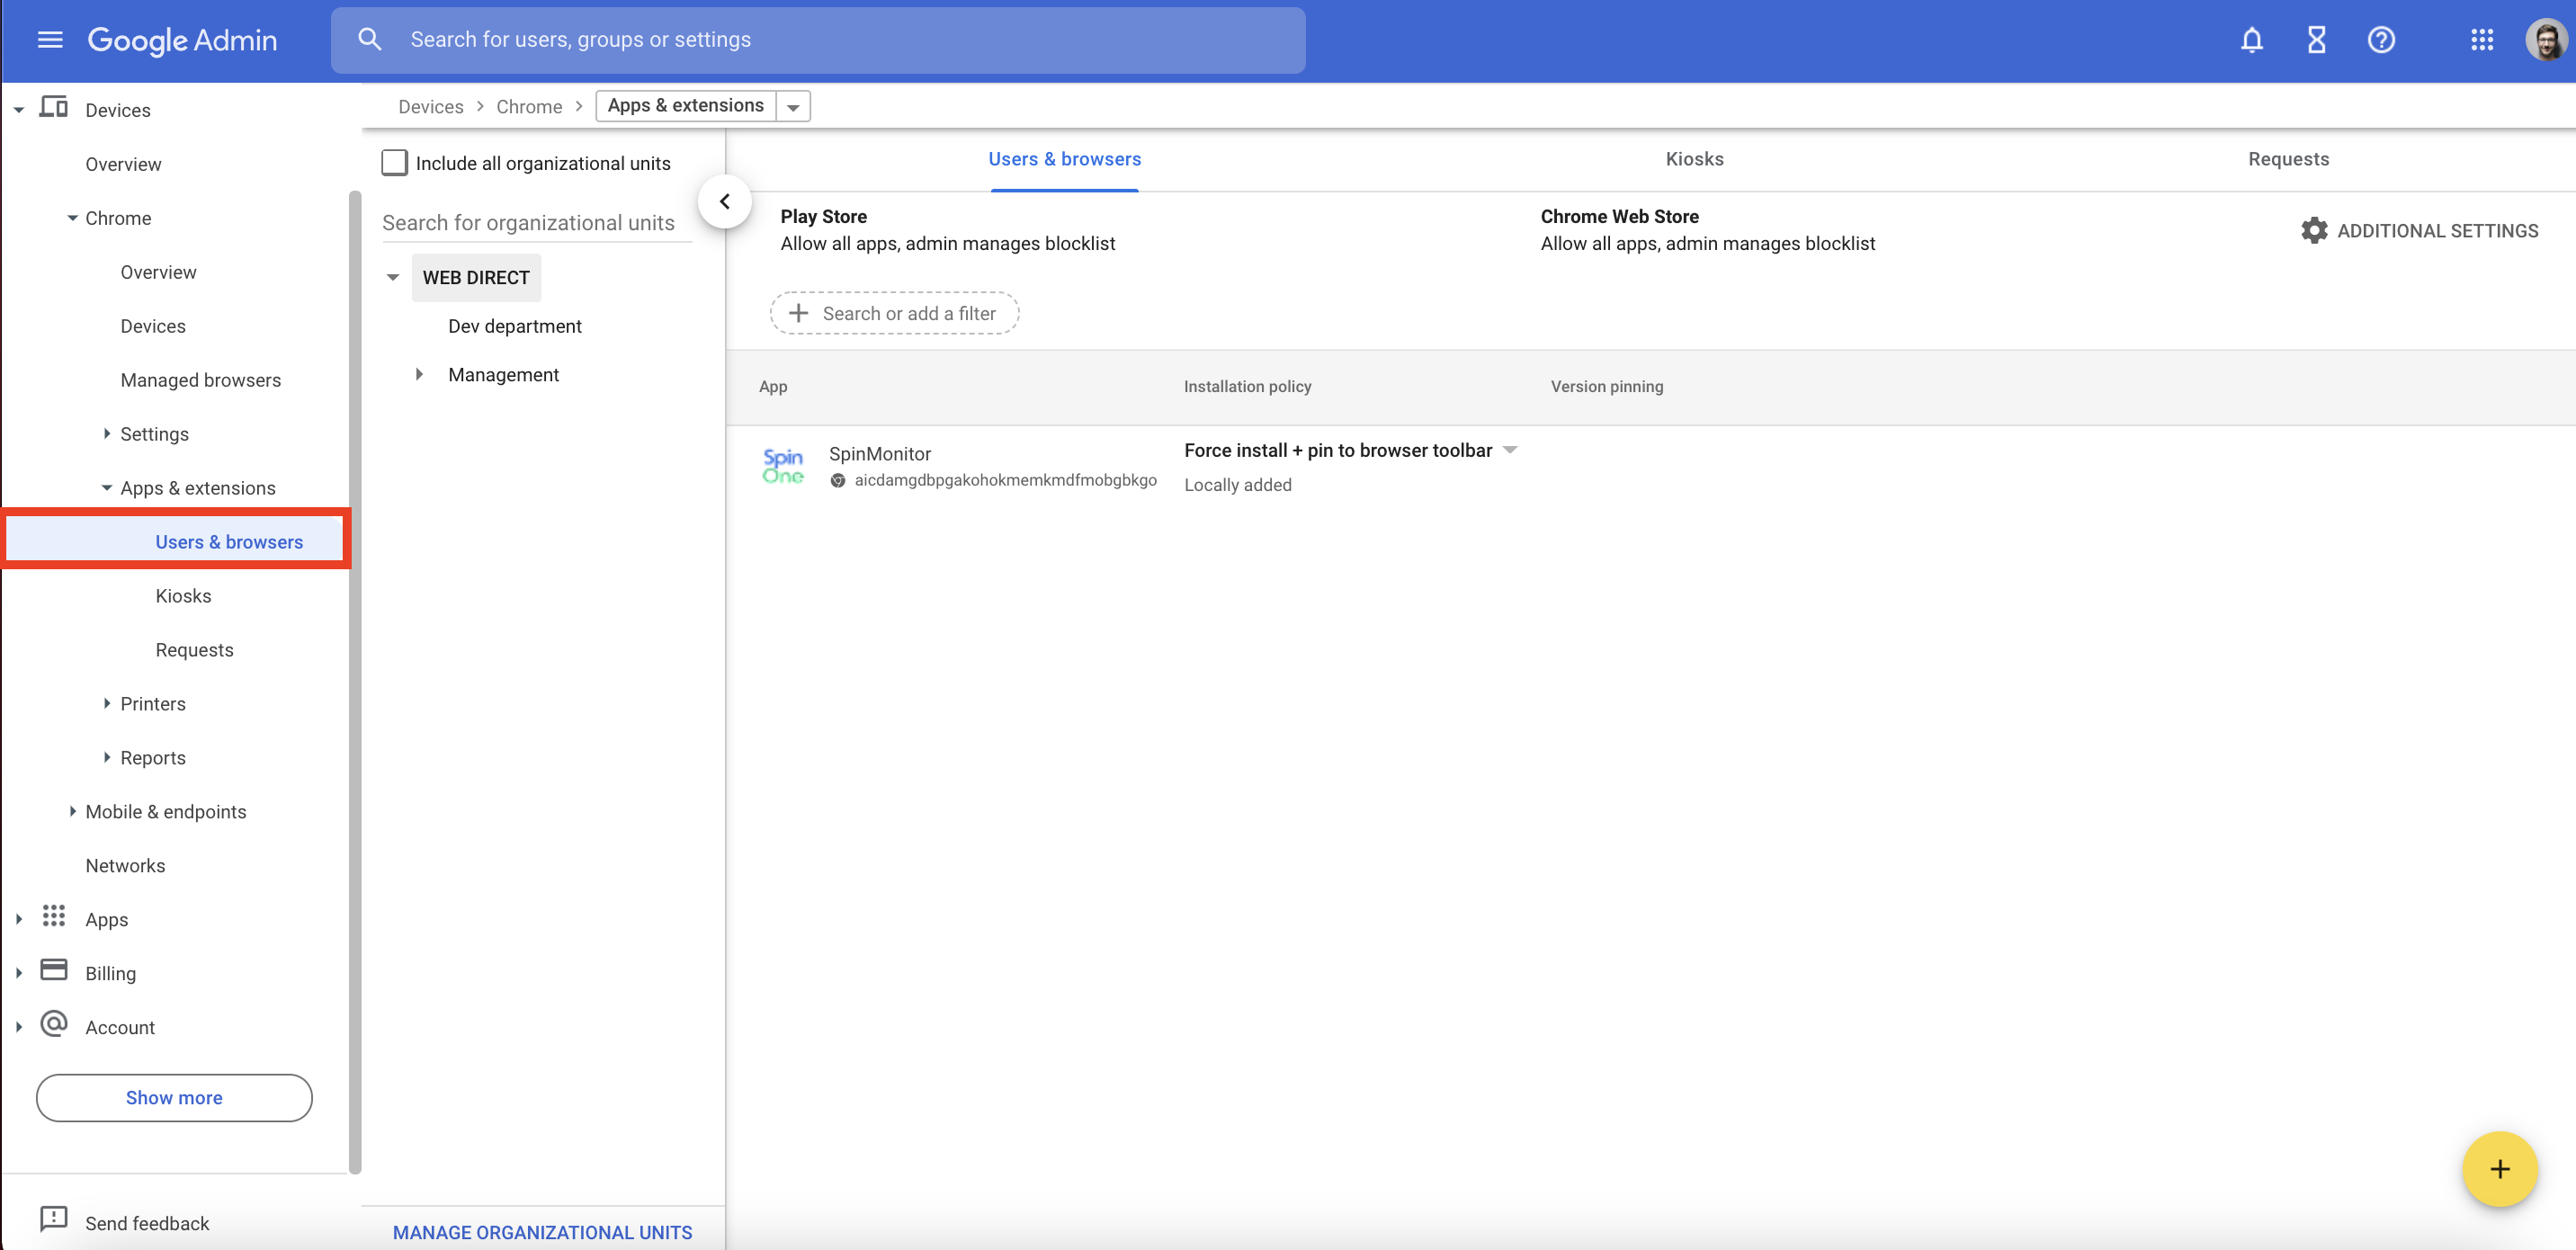Click the SpinMonitor app name
The image size is (2576, 1250).
click(879, 454)
